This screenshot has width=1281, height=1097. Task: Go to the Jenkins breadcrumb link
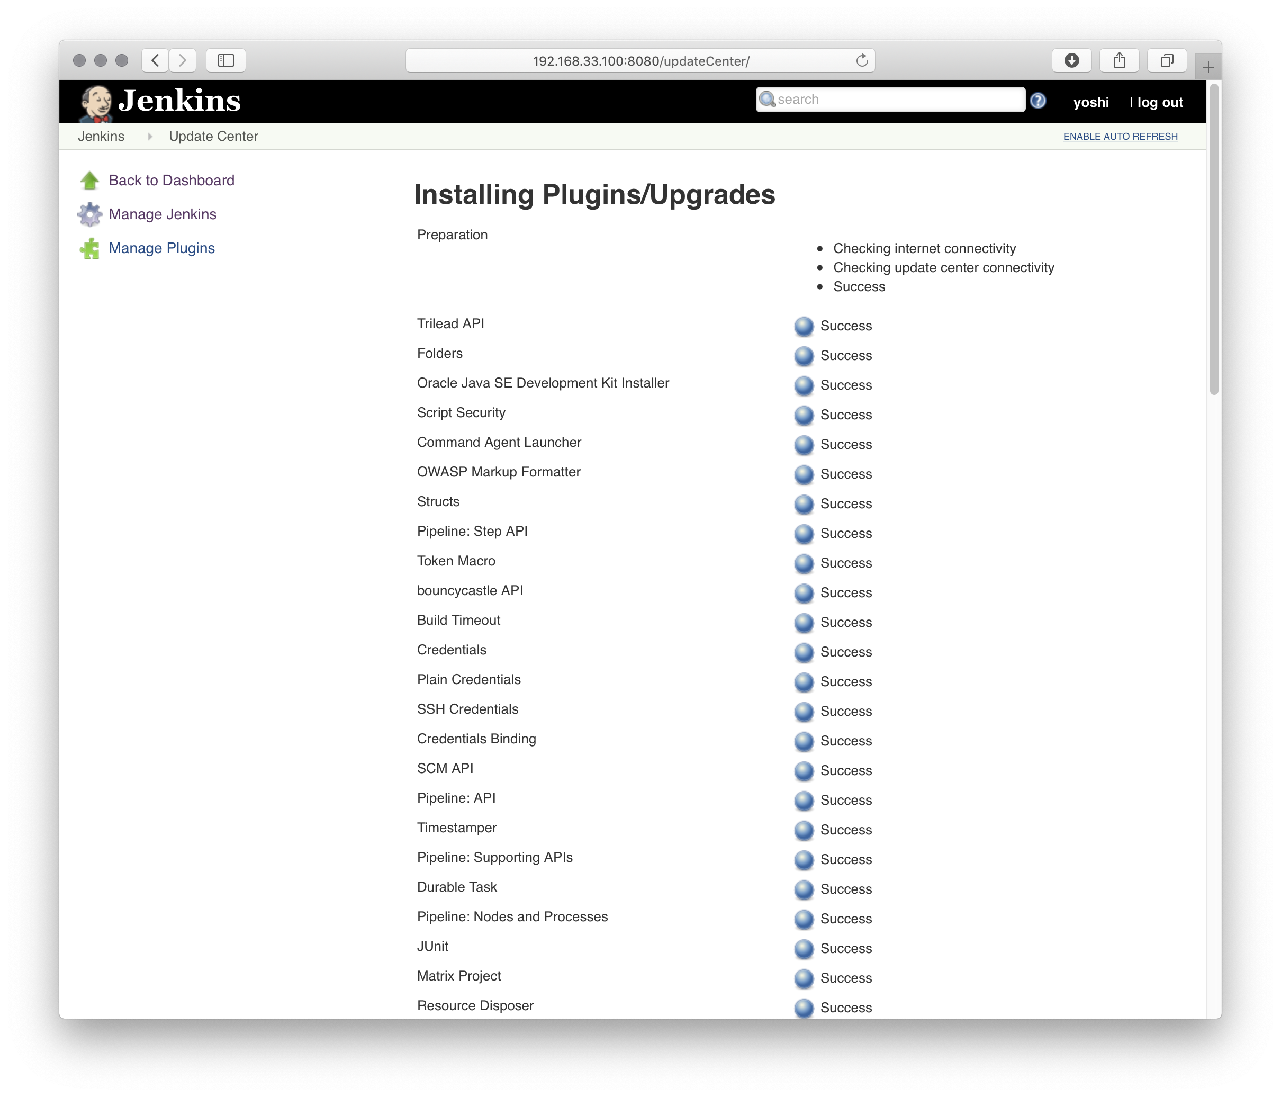[x=101, y=137]
